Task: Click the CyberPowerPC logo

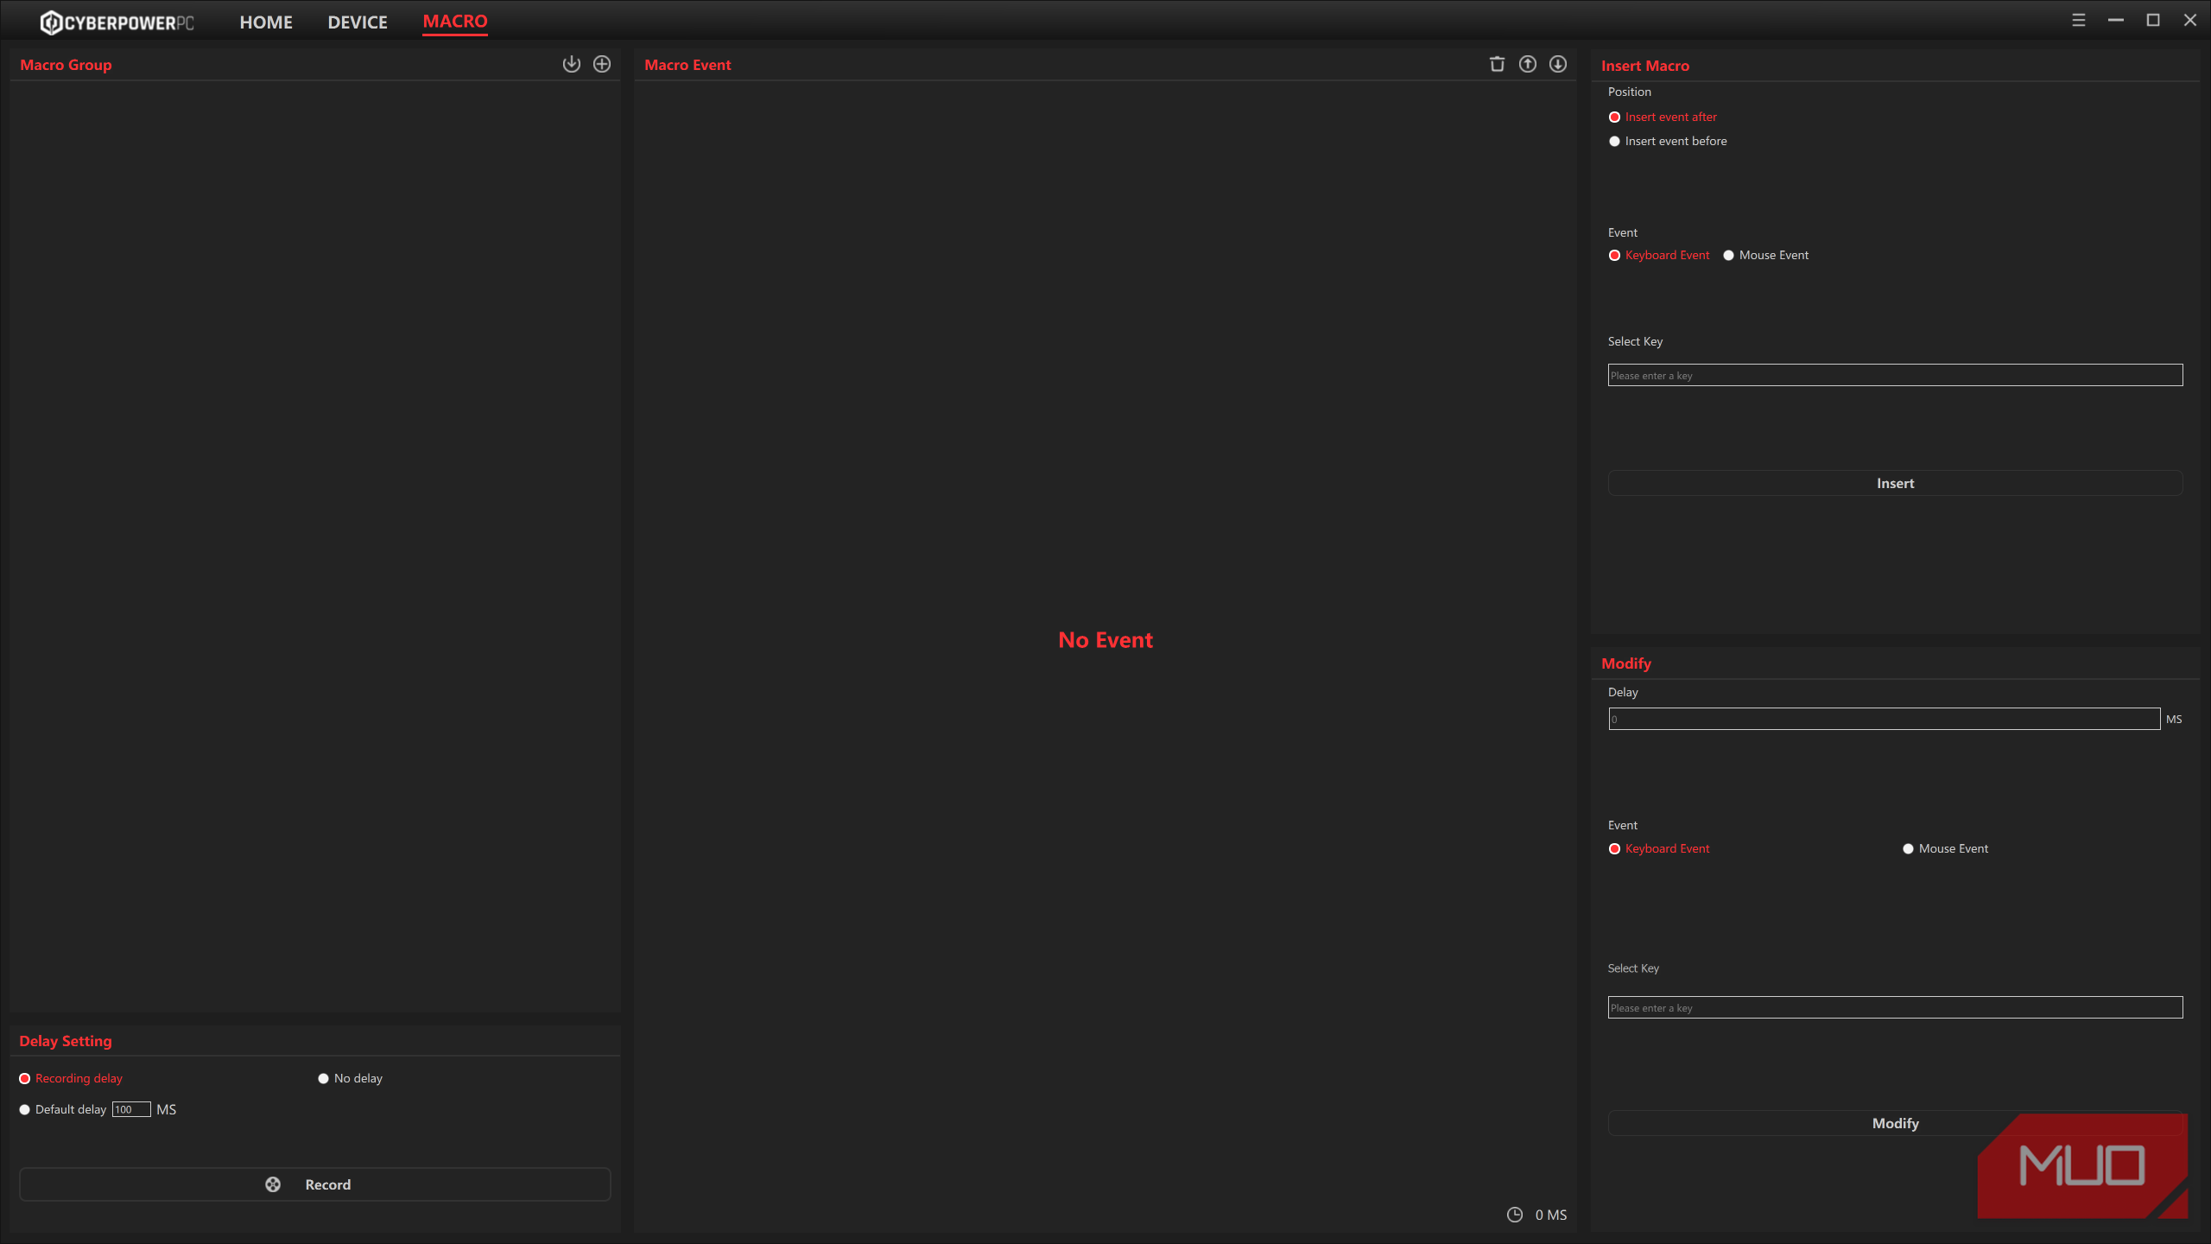Action: tap(117, 22)
